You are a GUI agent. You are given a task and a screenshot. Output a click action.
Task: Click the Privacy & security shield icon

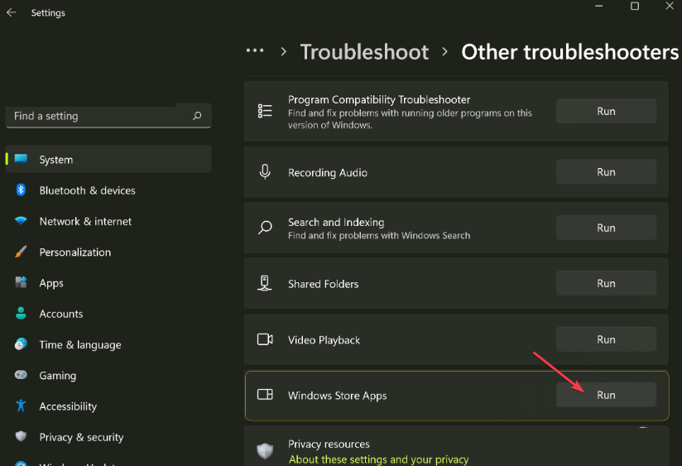tap(21, 436)
